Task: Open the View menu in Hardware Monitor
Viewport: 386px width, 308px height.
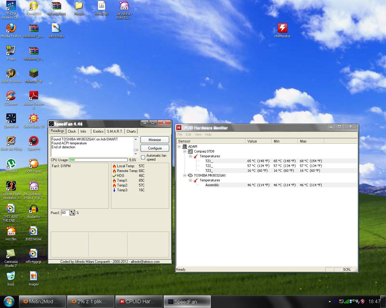Action: click(198, 134)
